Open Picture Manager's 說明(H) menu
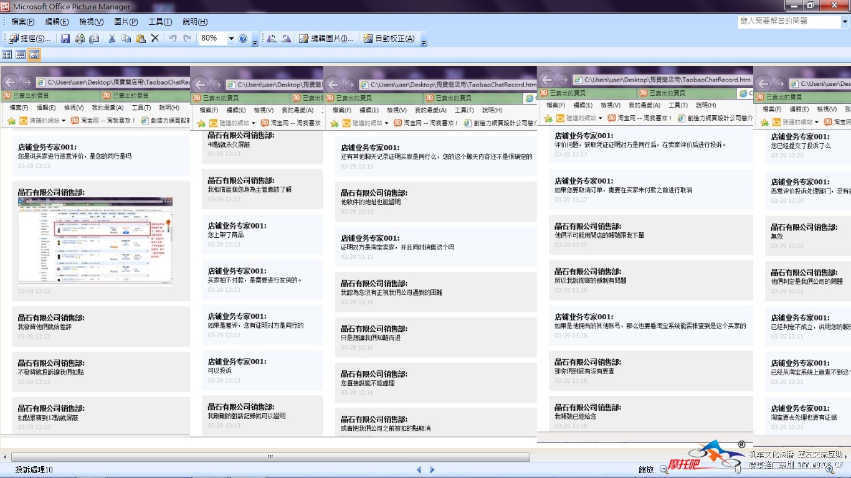851x478 pixels. pyautogui.click(x=195, y=22)
